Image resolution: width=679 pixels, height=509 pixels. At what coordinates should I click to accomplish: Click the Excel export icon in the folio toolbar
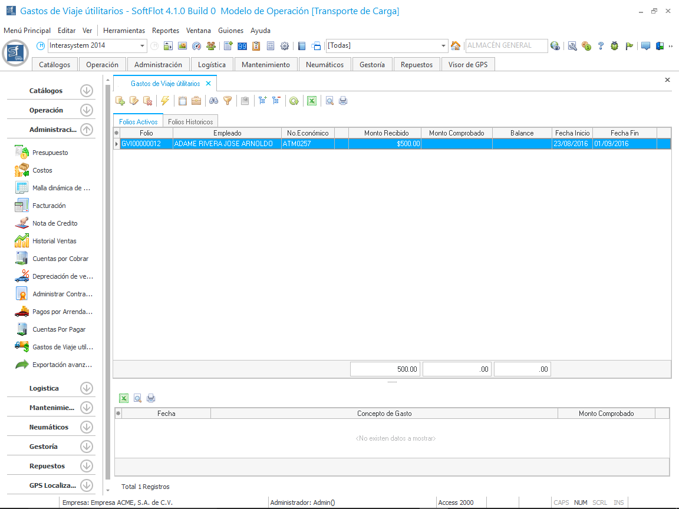(312, 101)
